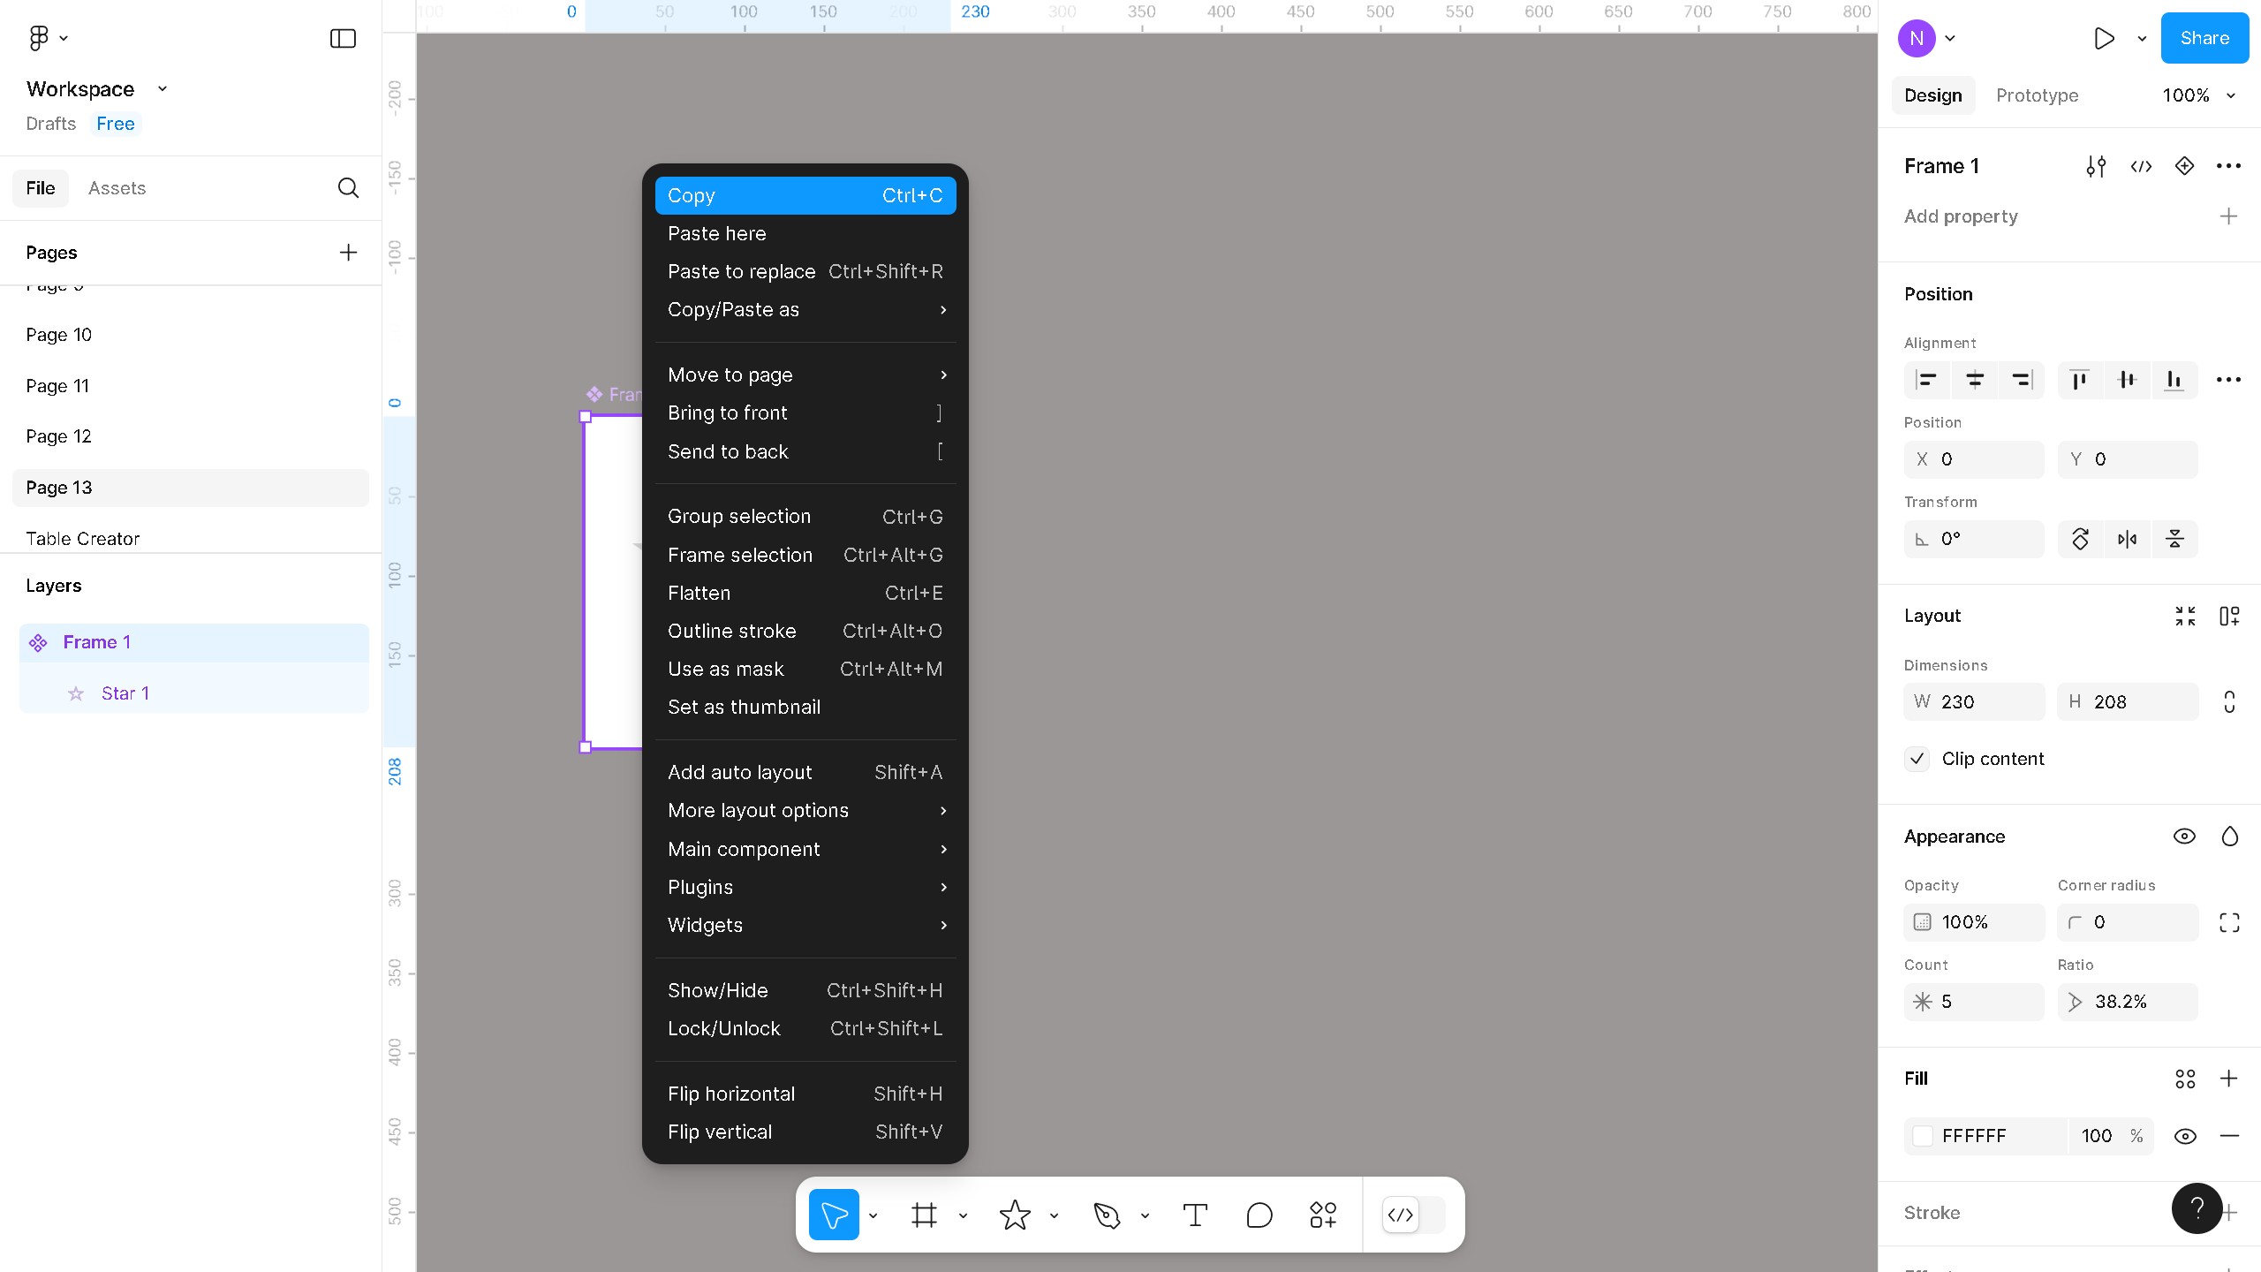This screenshot has width=2261, height=1272.
Task: Click flip horizontal icon in Transform
Action: [2127, 539]
